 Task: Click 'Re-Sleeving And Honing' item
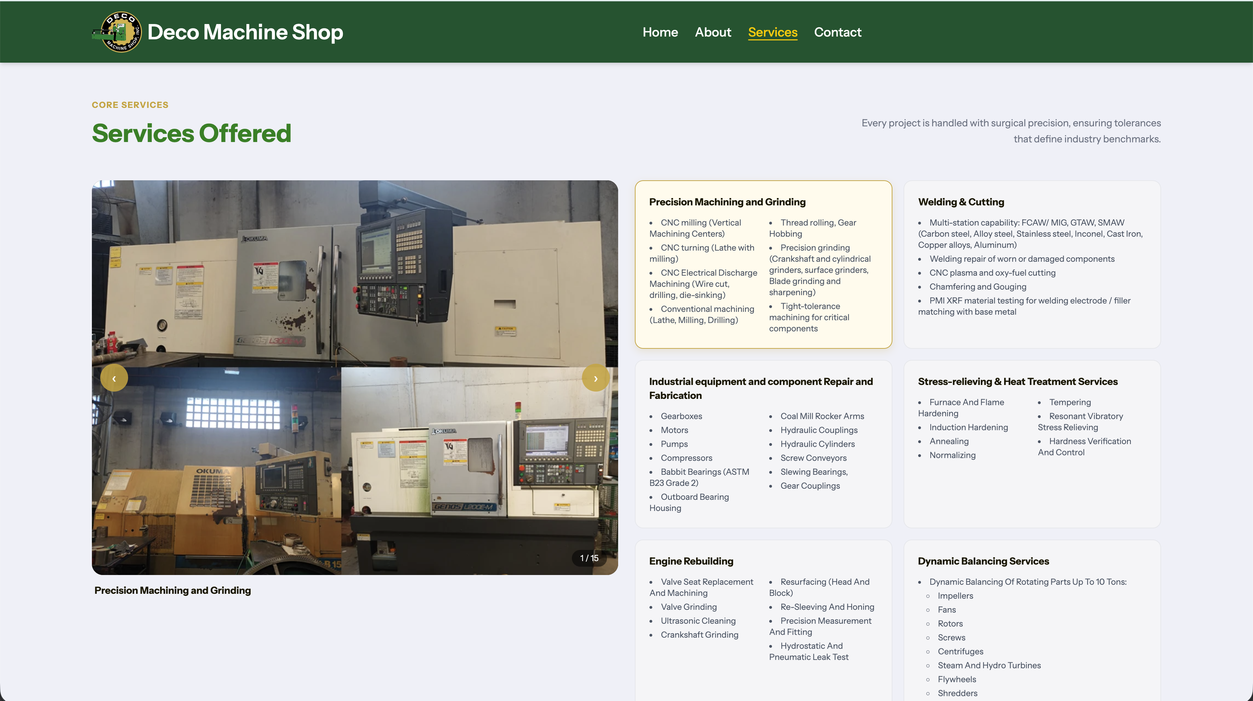(827, 607)
